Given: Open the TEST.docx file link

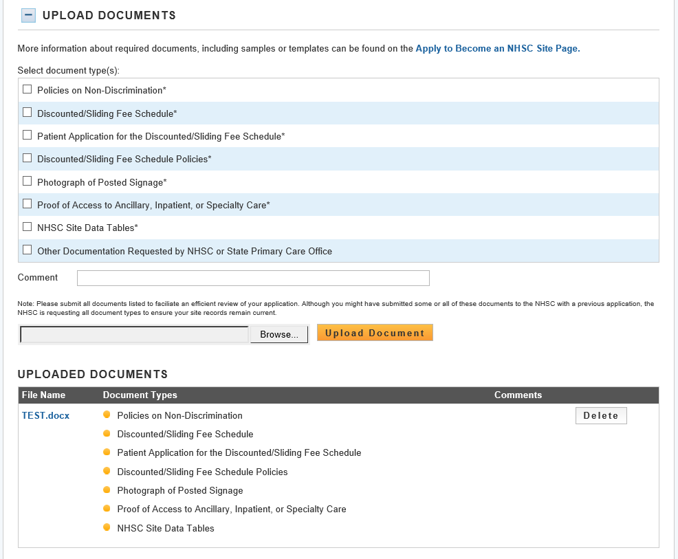Looking at the screenshot, I should 45,415.
